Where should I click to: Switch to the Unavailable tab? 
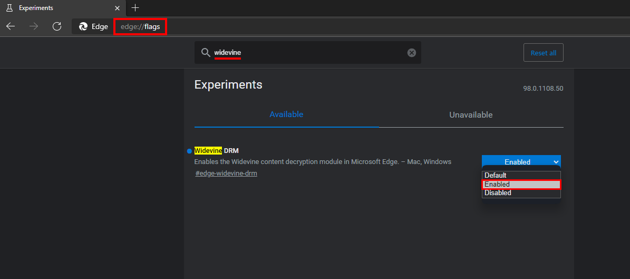point(471,115)
